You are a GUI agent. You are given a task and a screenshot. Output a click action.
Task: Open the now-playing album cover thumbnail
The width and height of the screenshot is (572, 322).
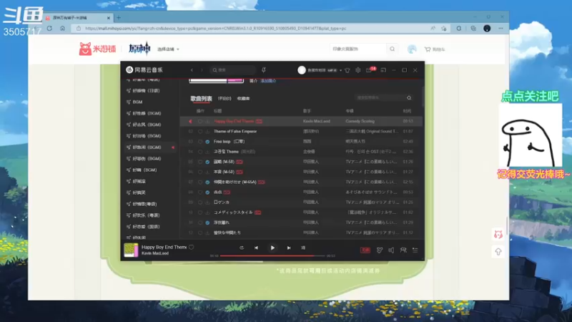click(x=131, y=250)
